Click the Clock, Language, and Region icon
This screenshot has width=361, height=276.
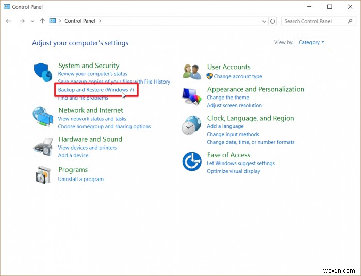pos(191,125)
